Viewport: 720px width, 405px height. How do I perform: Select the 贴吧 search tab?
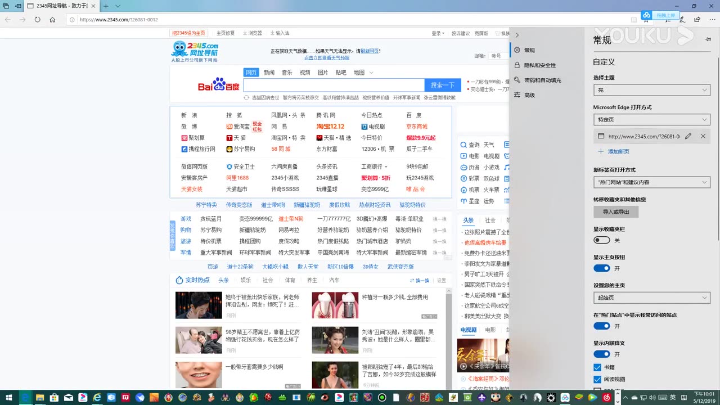tap(341, 73)
